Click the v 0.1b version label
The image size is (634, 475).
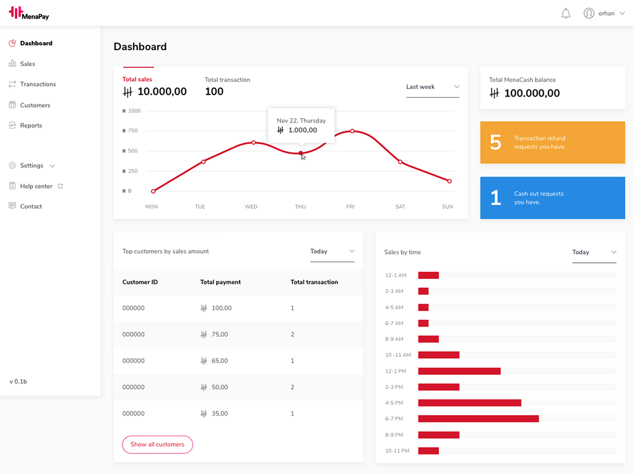tap(18, 381)
